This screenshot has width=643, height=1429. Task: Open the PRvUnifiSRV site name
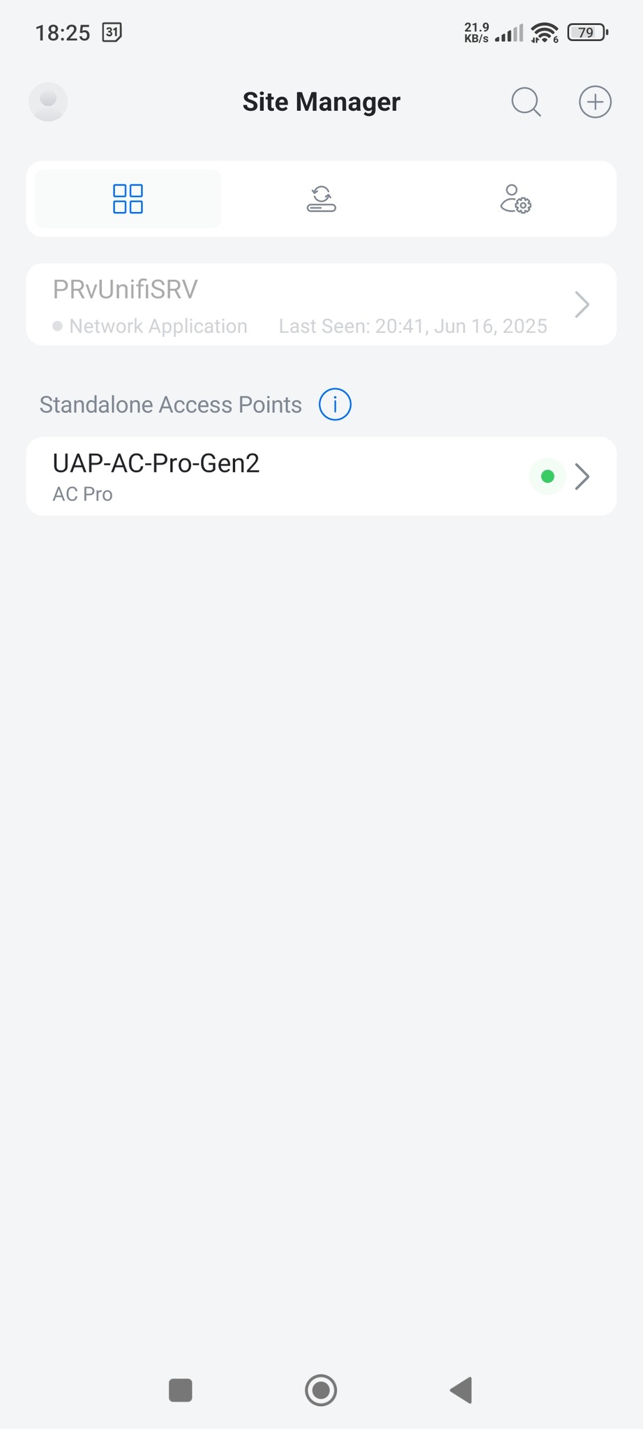[126, 290]
